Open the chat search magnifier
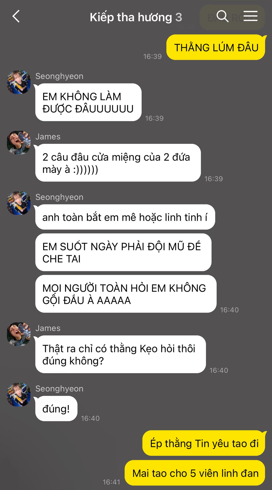This screenshot has width=272, height=490. click(222, 16)
